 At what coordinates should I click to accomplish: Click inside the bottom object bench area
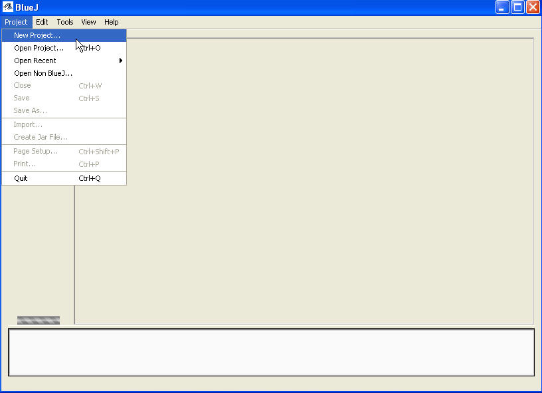pyautogui.click(x=271, y=352)
